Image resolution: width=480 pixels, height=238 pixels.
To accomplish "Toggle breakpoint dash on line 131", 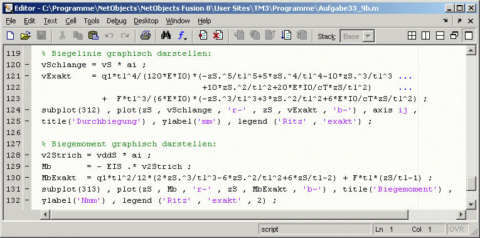I will click(27, 189).
